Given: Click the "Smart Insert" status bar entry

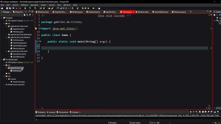Looking at the screenshot, I should pos(135,123).
